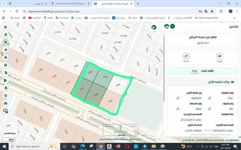Open the YouTube bookmark
Viewport: 241px width, 150px height.
click(35, 18)
